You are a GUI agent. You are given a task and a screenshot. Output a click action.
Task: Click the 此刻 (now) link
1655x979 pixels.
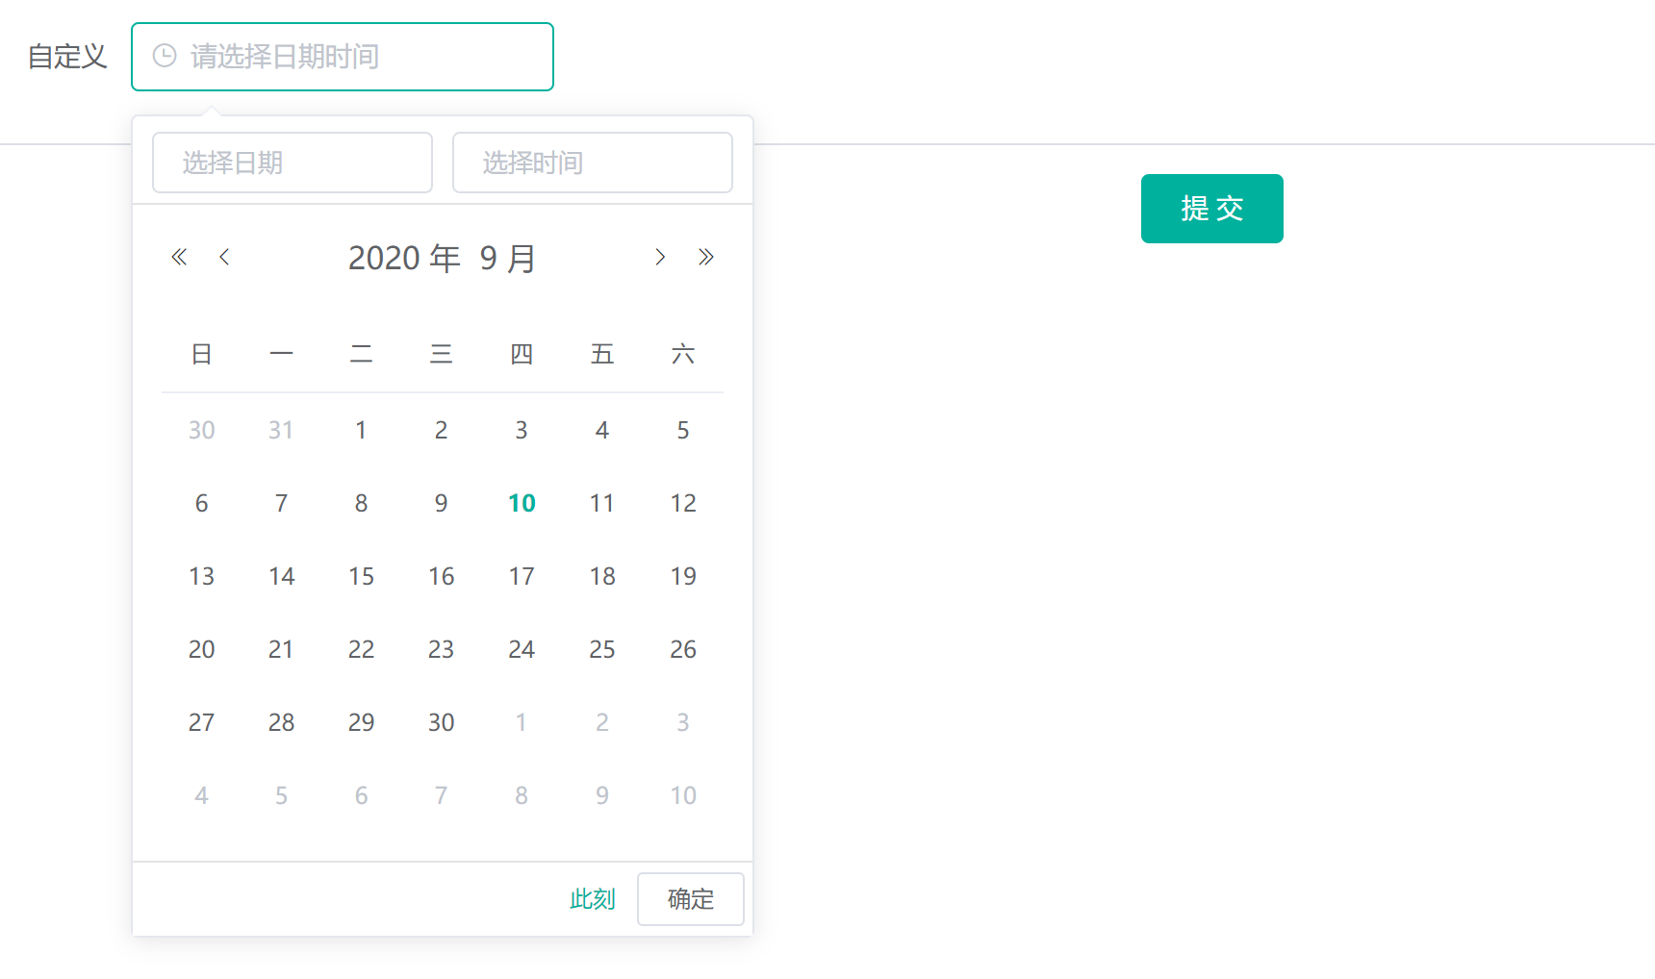coord(592,899)
